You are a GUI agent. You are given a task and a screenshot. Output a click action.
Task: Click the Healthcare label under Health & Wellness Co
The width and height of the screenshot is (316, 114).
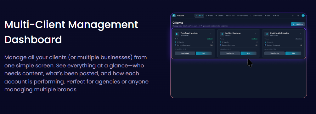[x=274, y=36]
